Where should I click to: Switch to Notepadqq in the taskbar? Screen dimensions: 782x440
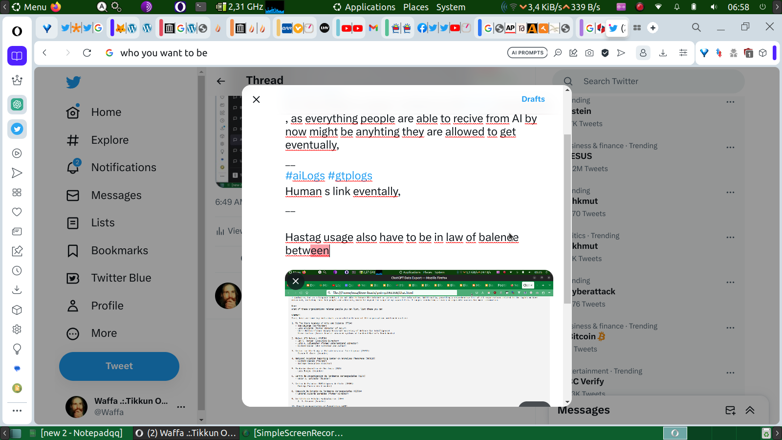pos(76,433)
